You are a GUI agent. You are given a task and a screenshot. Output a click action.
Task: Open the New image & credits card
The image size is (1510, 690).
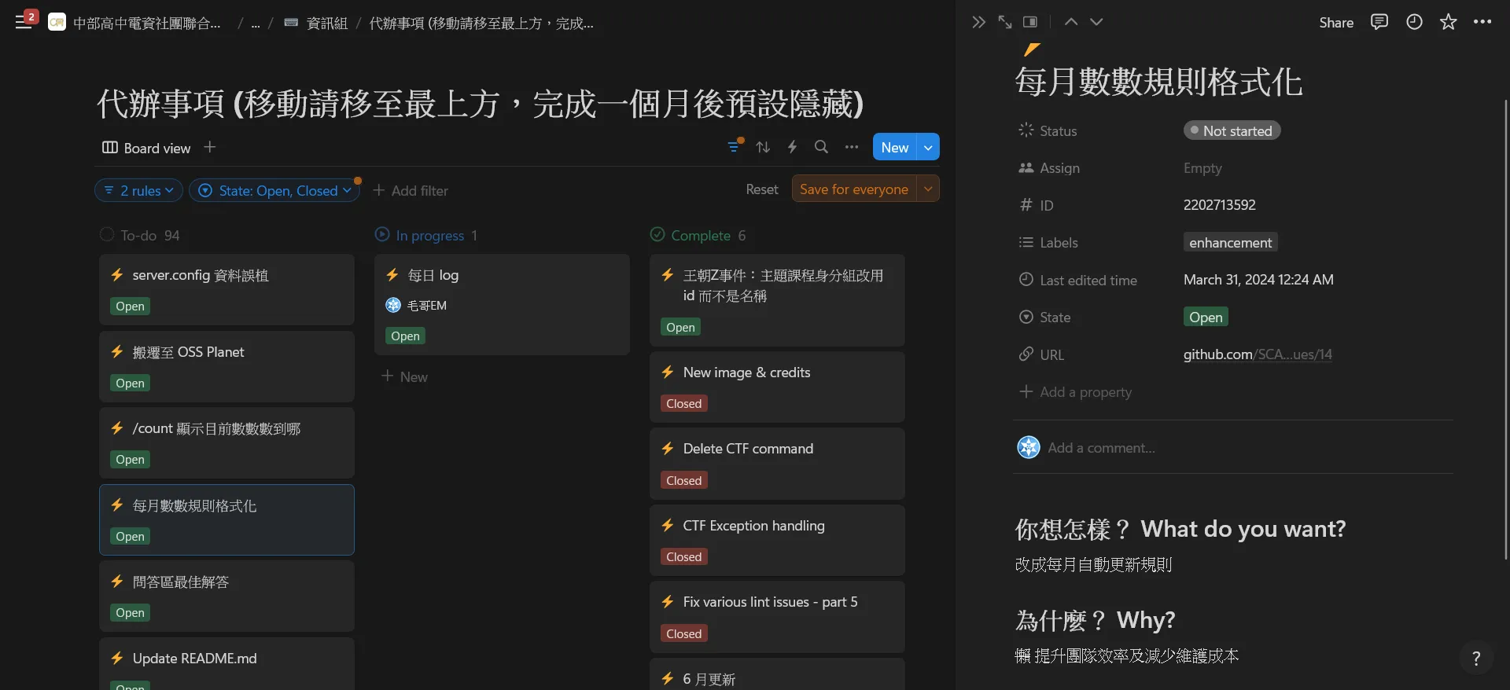[777, 387]
